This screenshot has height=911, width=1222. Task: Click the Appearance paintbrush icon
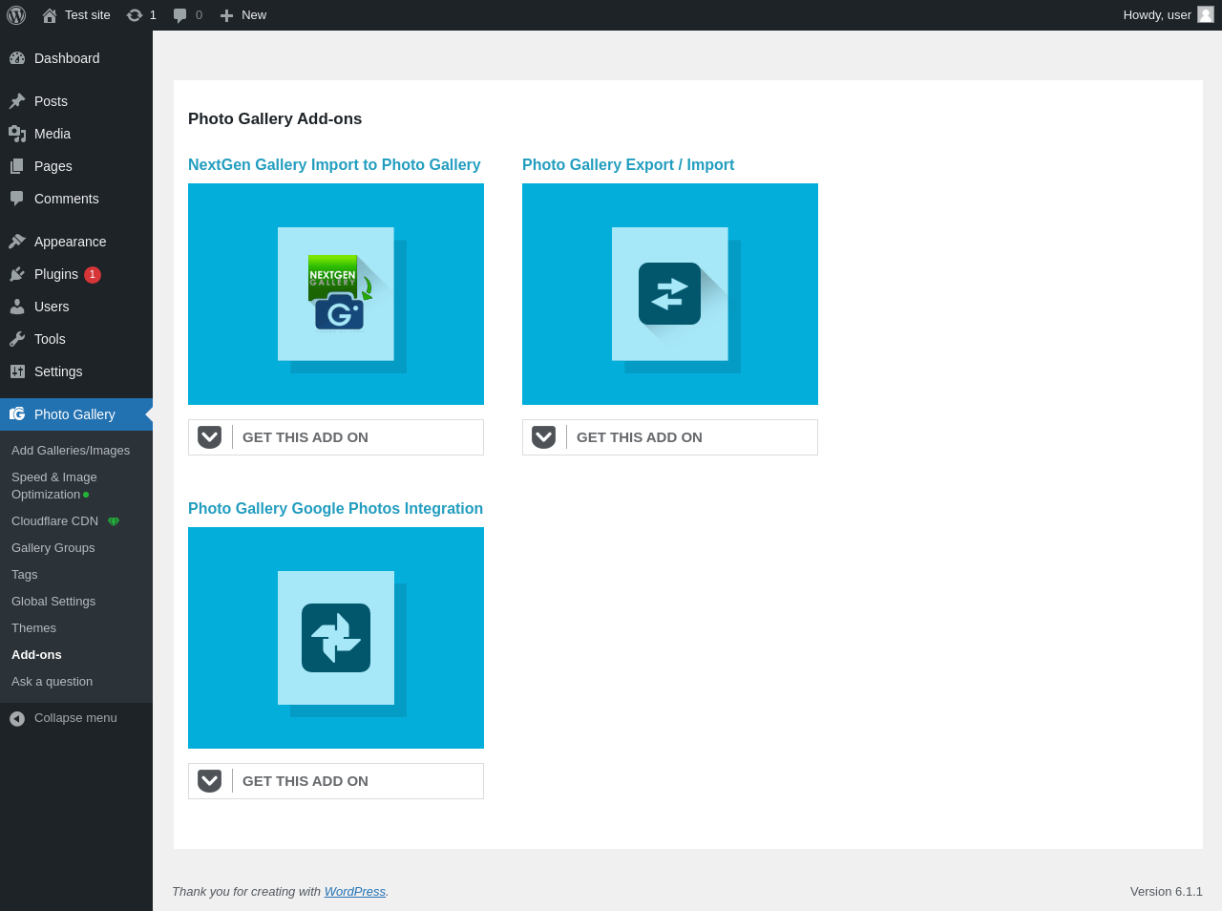click(17, 242)
